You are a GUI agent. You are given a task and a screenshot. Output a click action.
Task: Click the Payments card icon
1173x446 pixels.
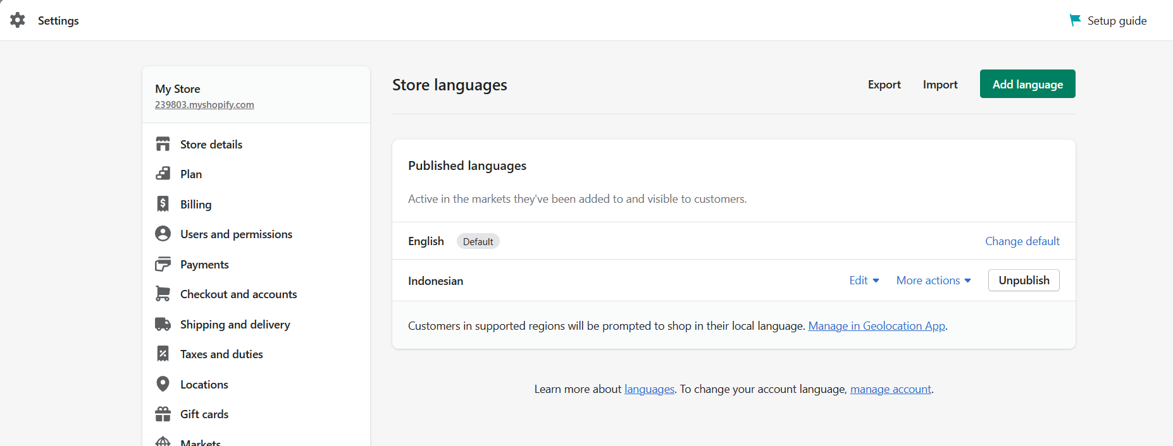(163, 264)
